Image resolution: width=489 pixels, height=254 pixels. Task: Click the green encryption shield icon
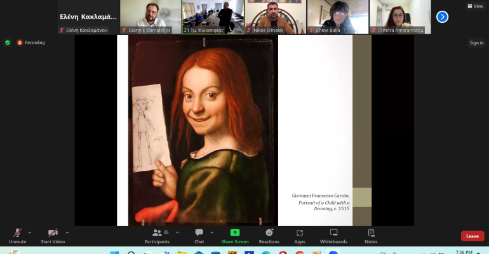(x=8, y=43)
